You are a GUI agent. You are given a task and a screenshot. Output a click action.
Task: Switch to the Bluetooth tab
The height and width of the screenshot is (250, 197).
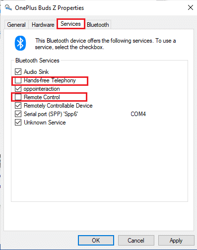(98, 25)
